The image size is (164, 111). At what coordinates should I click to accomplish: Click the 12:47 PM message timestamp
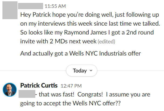71,86
